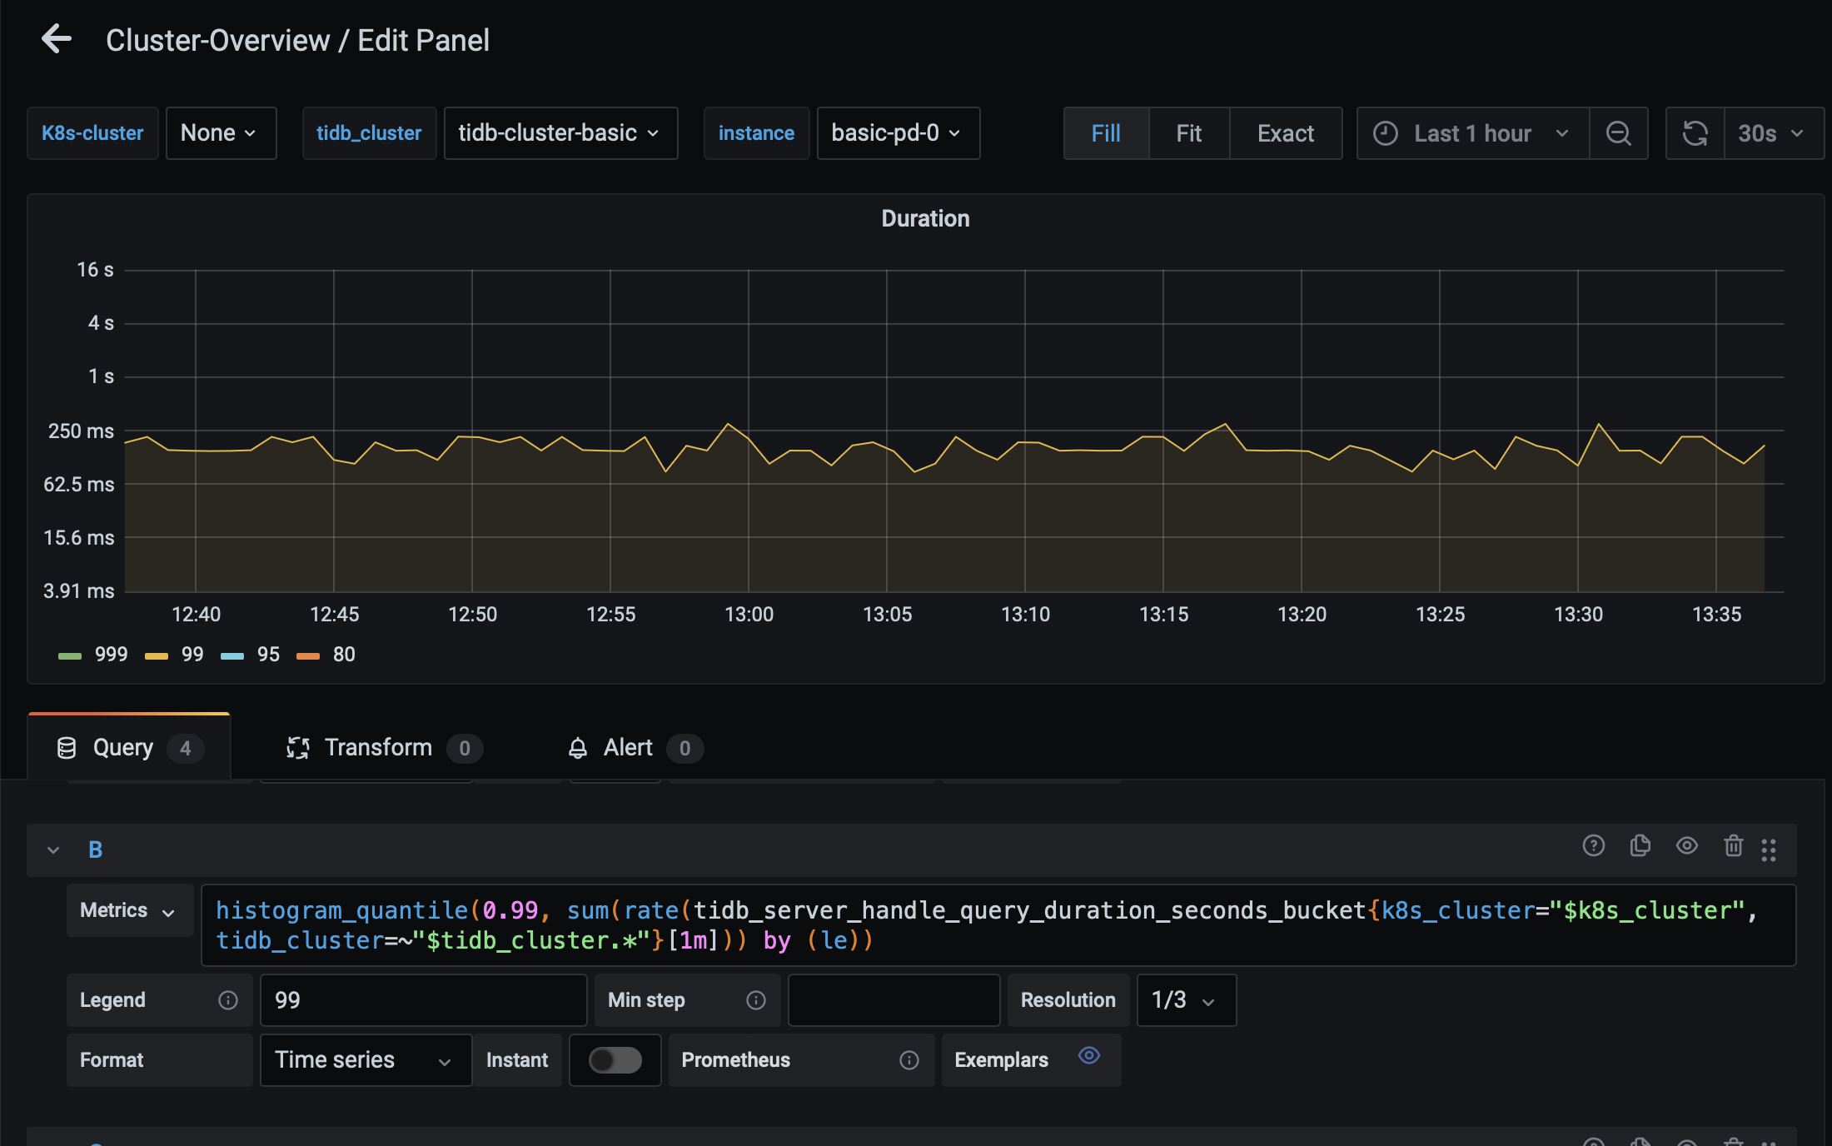Click the Min step input field
The height and width of the screenshot is (1146, 1832).
[893, 1000]
